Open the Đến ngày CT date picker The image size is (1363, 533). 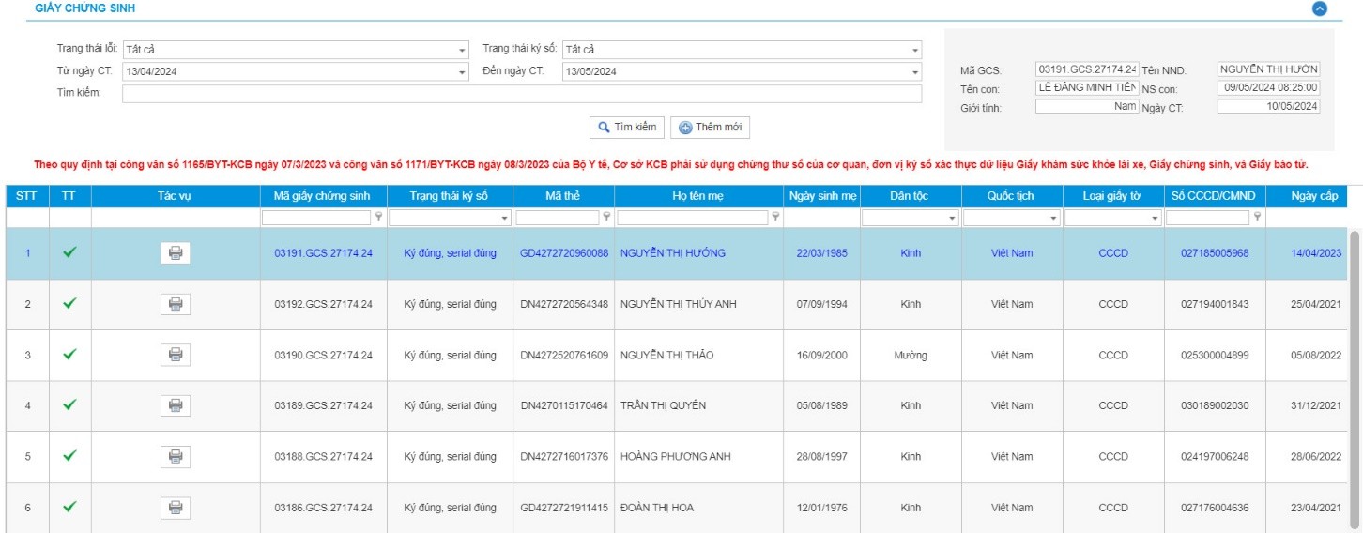[915, 72]
